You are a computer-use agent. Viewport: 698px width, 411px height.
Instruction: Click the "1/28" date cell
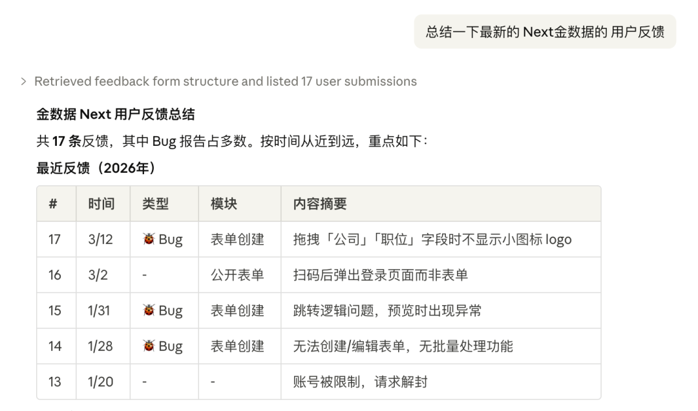(100, 346)
